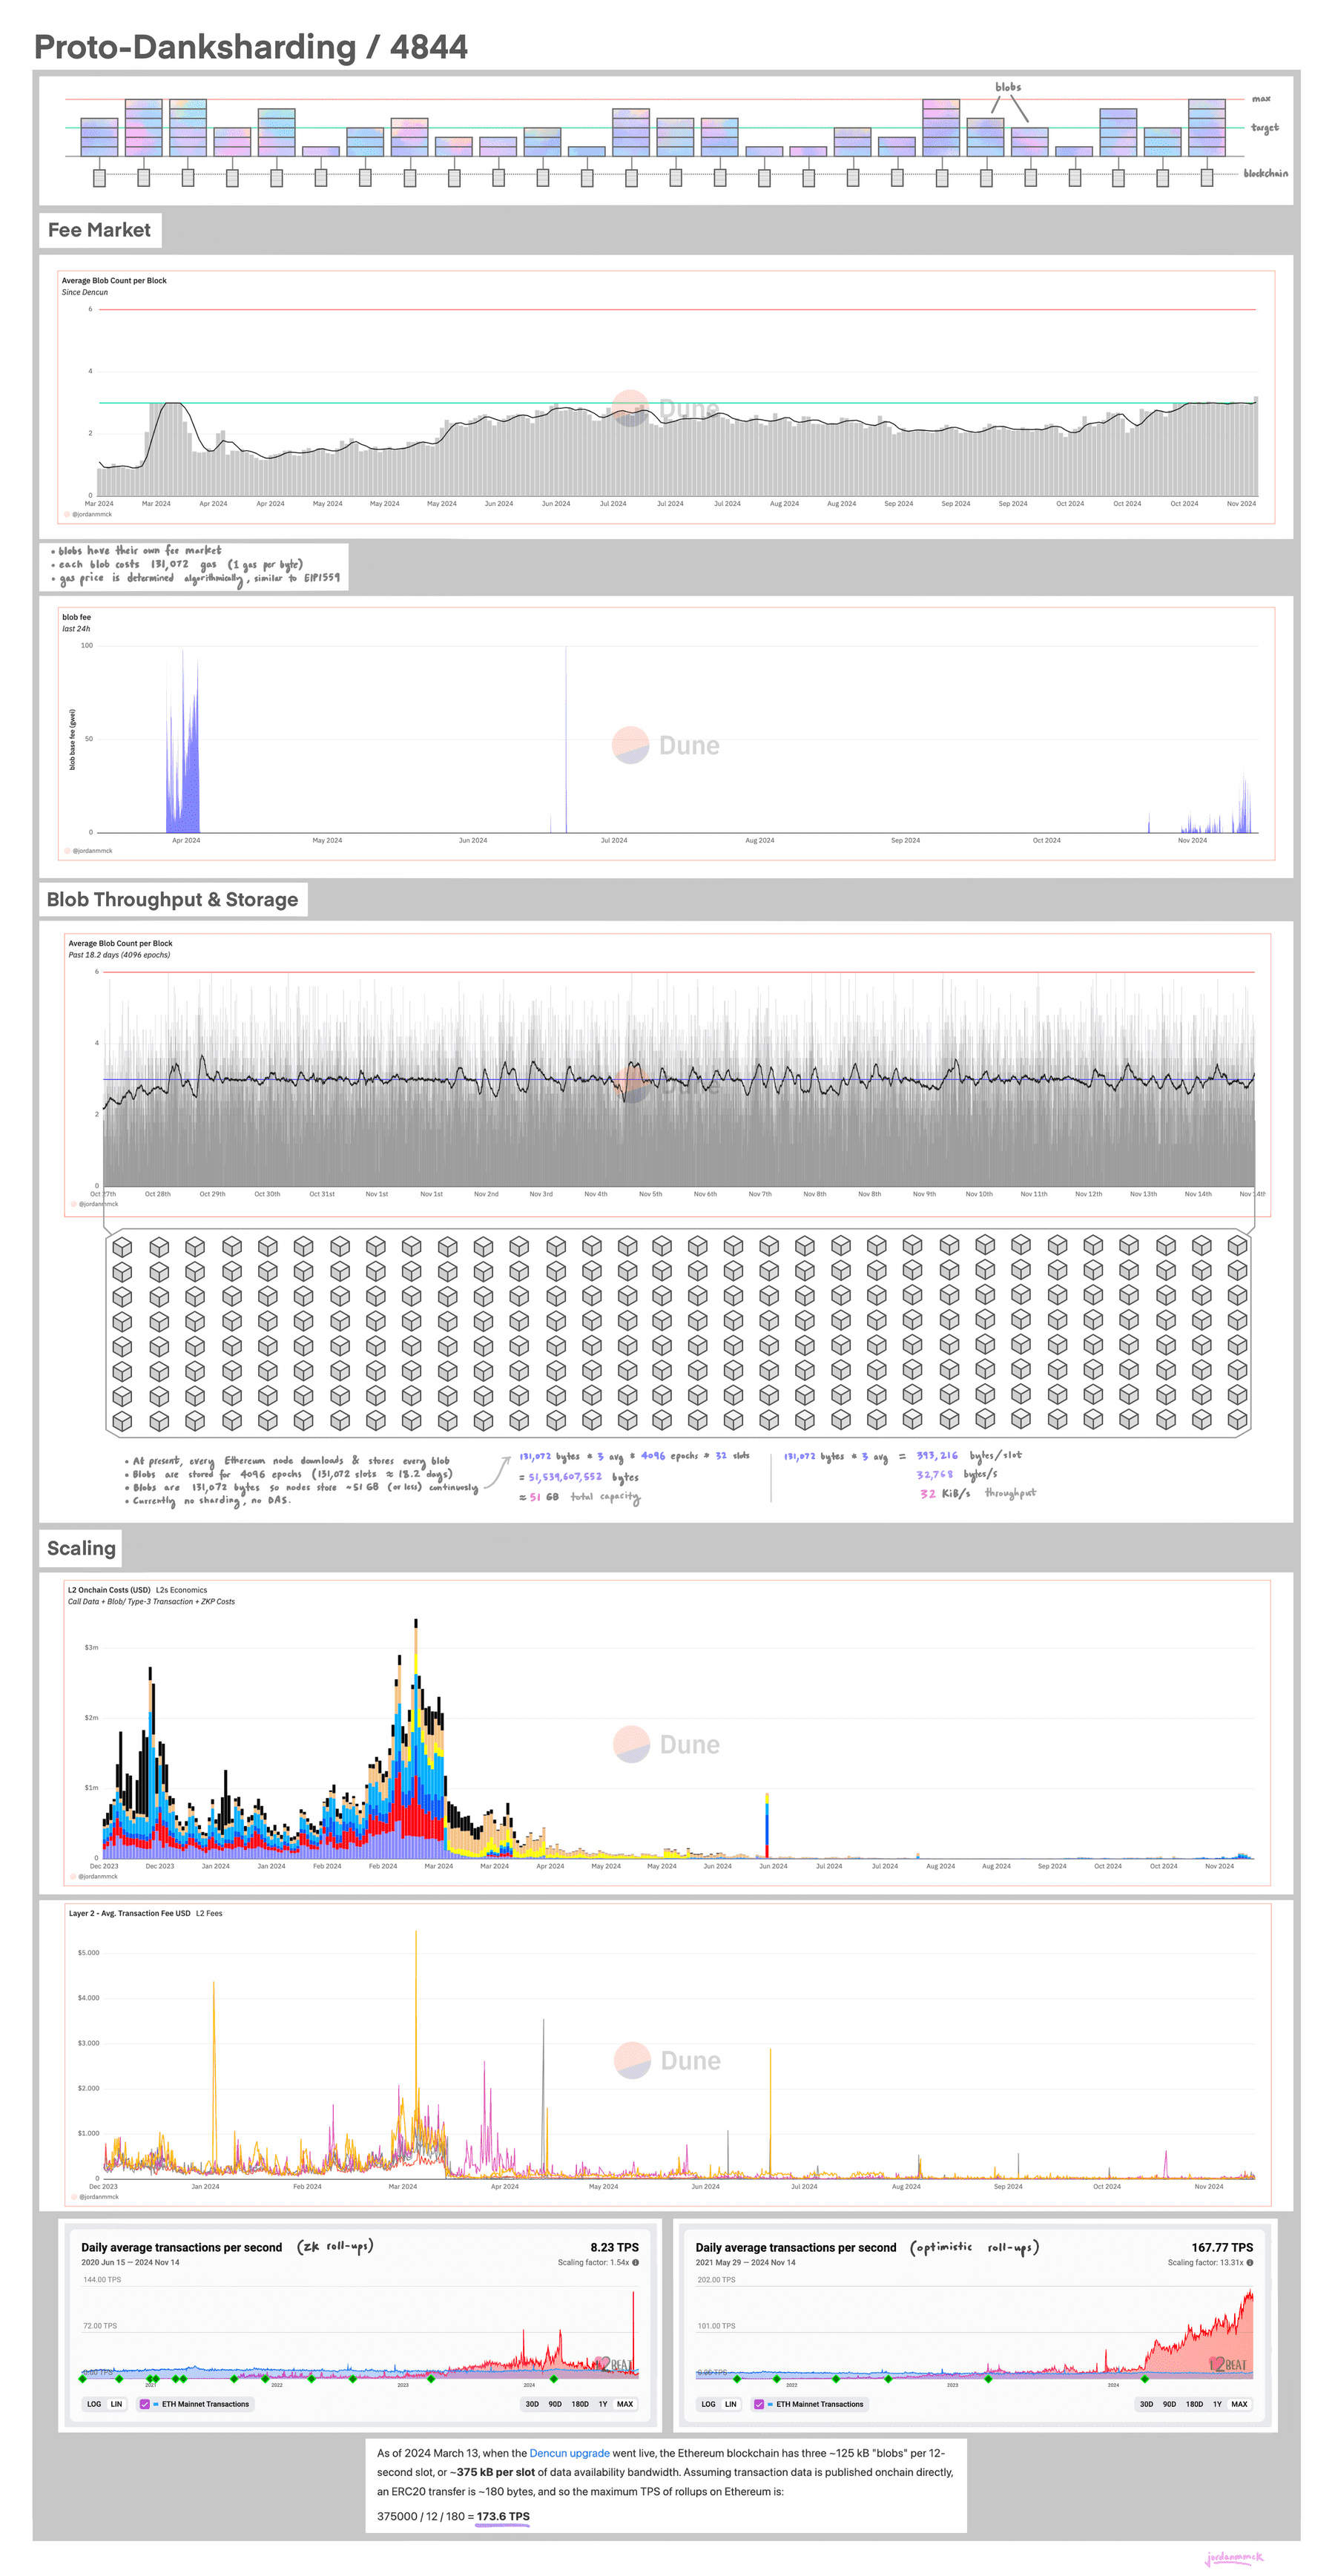This screenshot has height=2576, width=1335.
Task: Click the Dune logo on the blob fee chart
Action: click(x=666, y=745)
